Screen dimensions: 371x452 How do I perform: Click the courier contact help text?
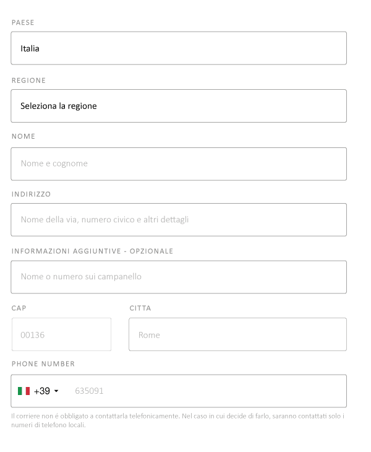(x=177, y=420)
